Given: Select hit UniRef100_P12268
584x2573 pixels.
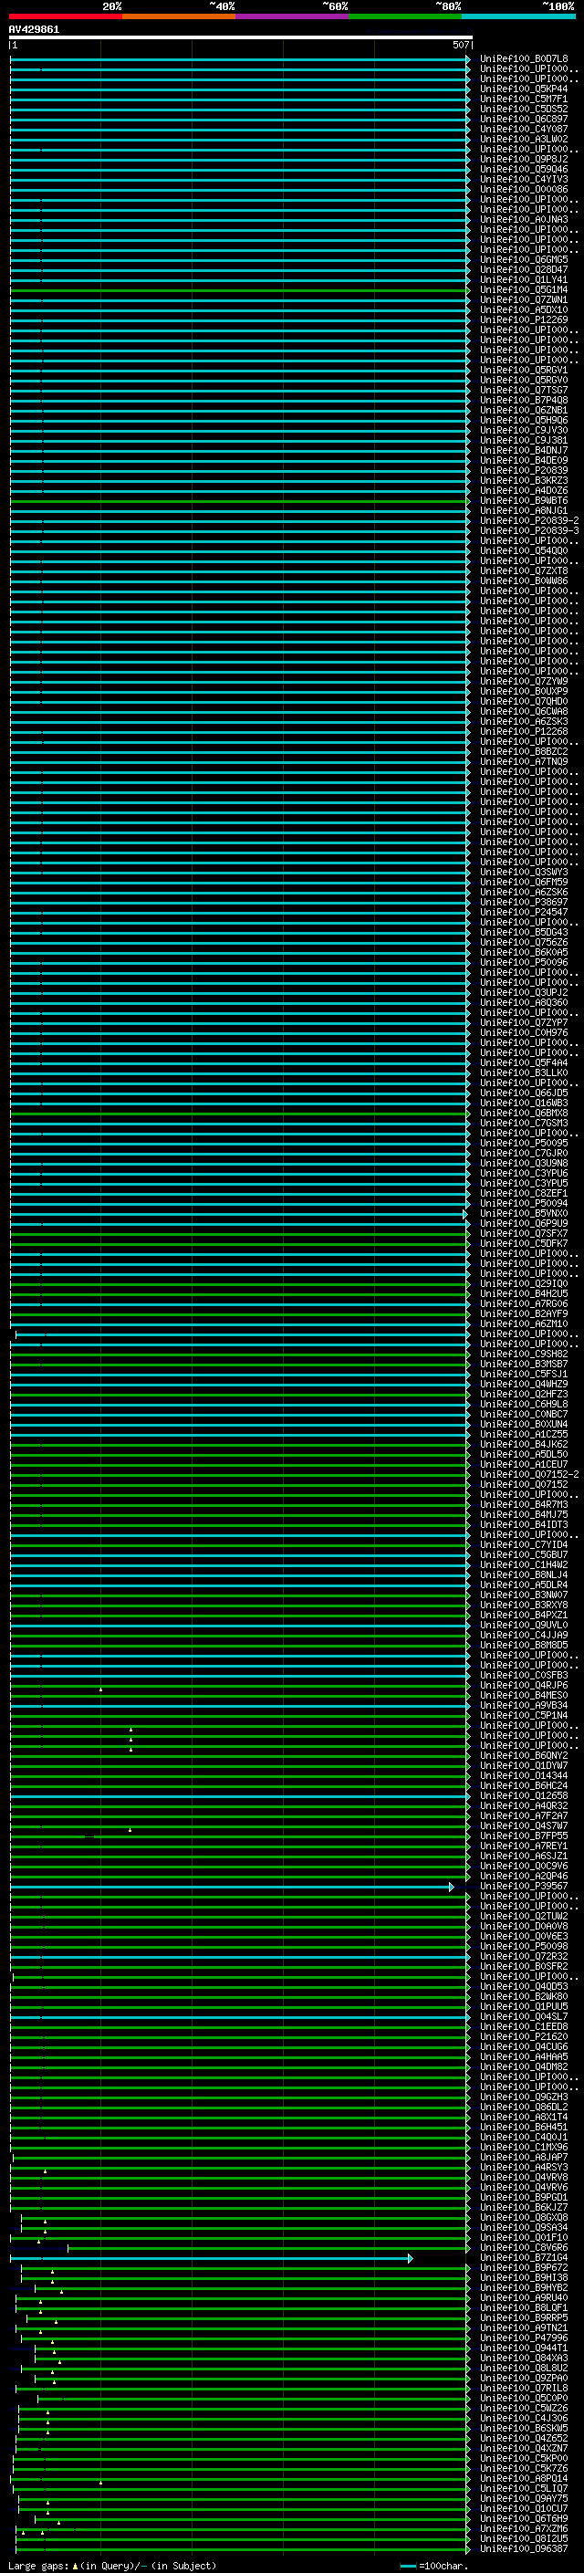Looking at the screenshot, I should click(523, 731).
